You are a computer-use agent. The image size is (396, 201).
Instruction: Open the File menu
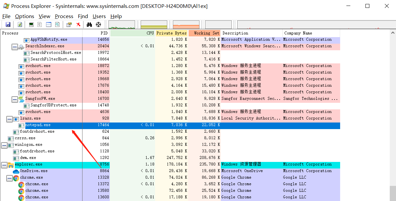(6, 16)
